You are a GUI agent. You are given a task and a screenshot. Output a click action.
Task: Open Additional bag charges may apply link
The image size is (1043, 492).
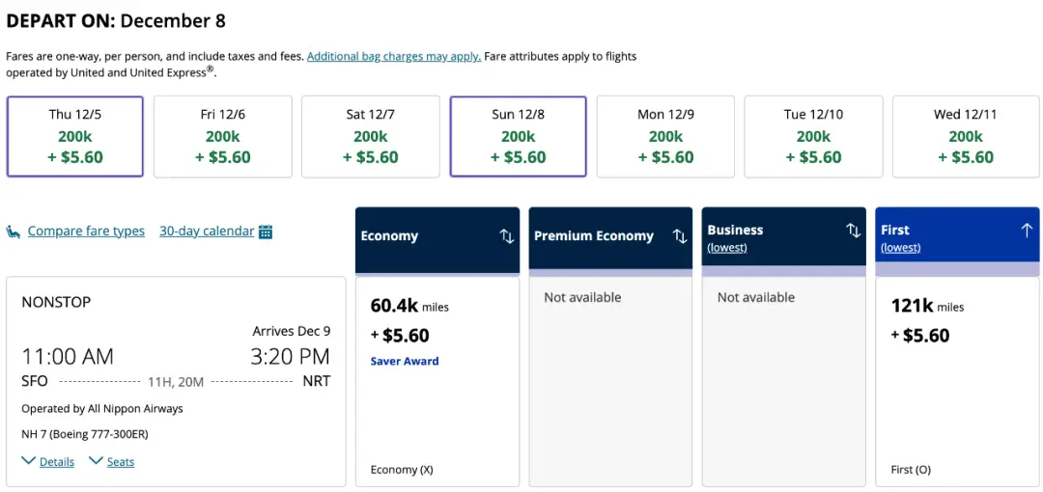click(x=393, y=56)
